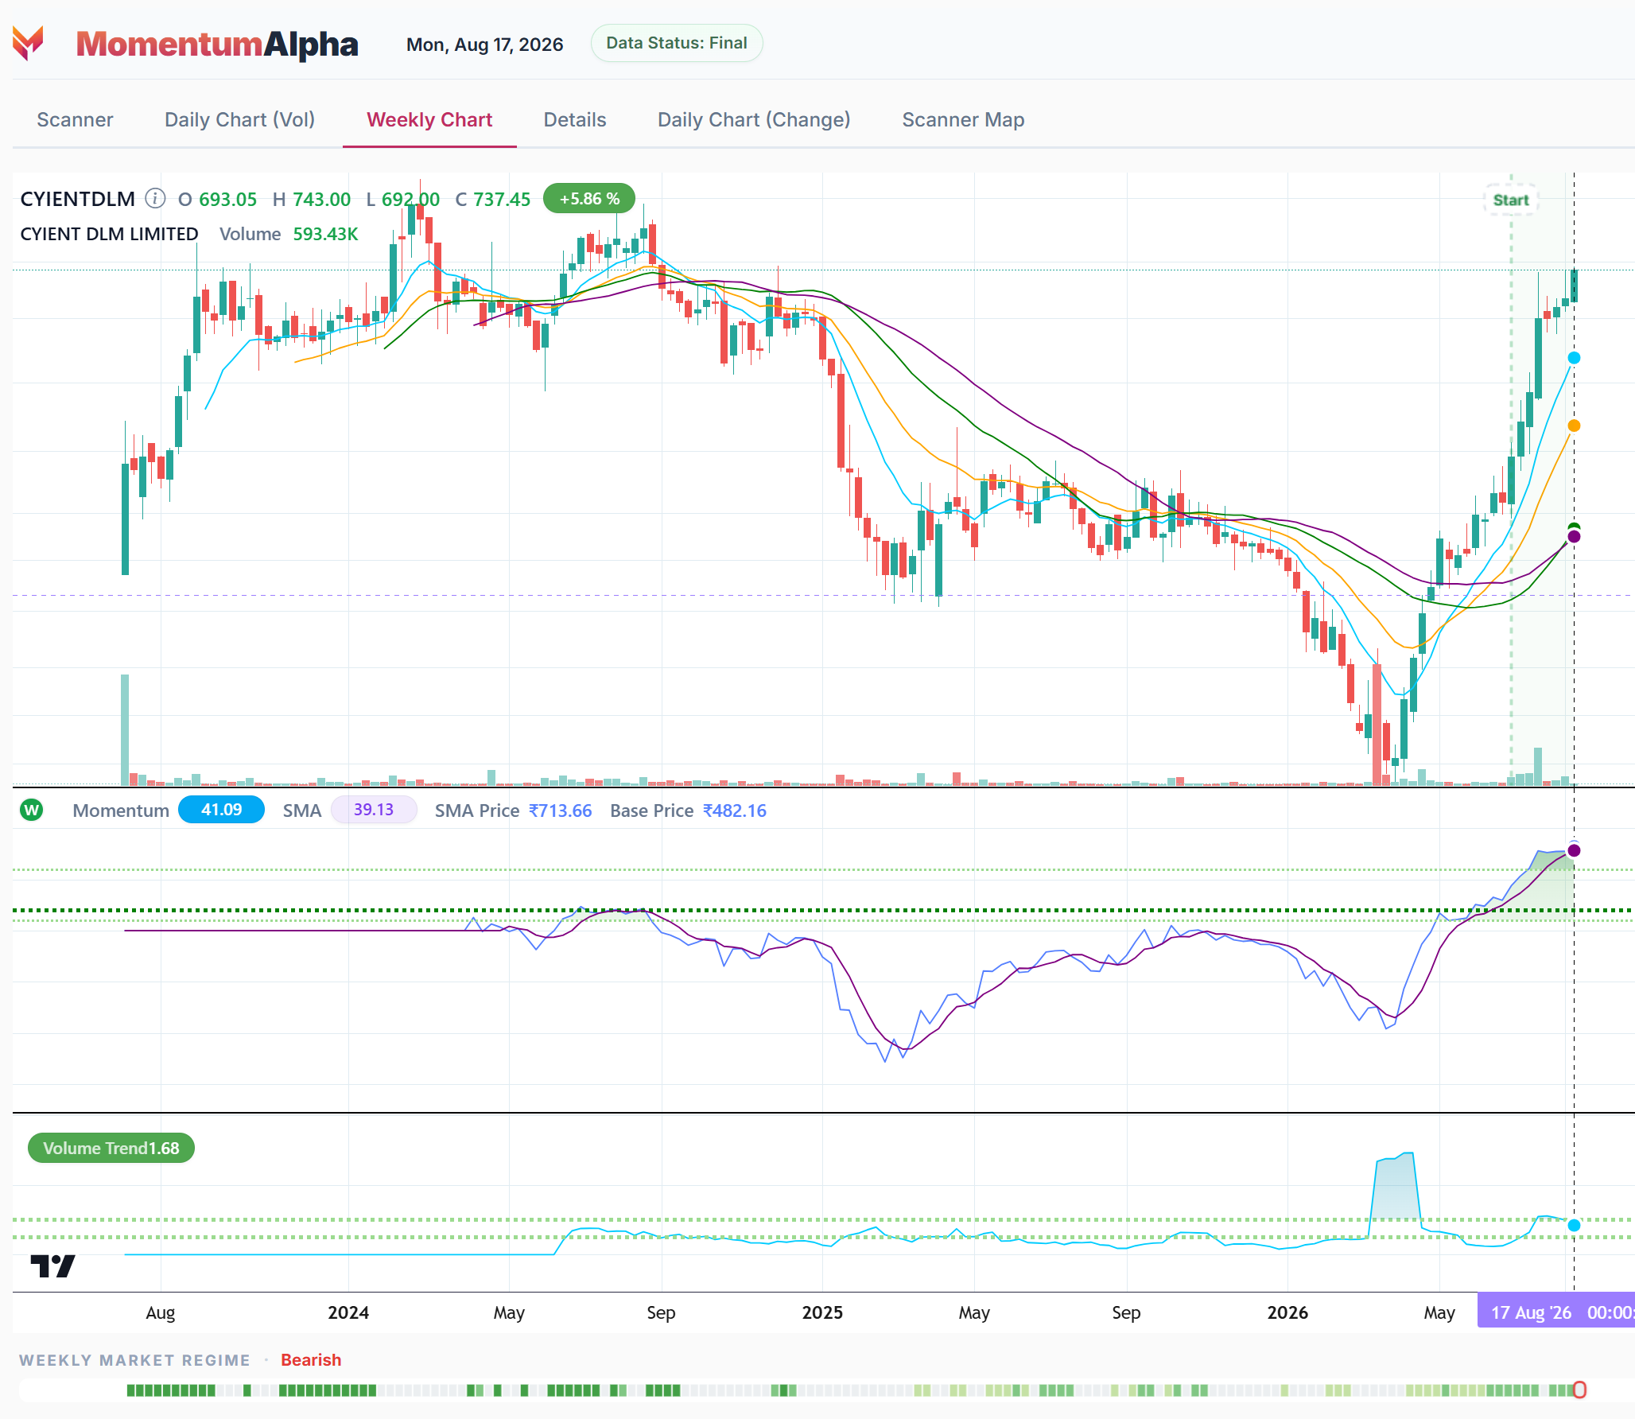Click the MomentumAlpha brand name

tap(217, 44)
